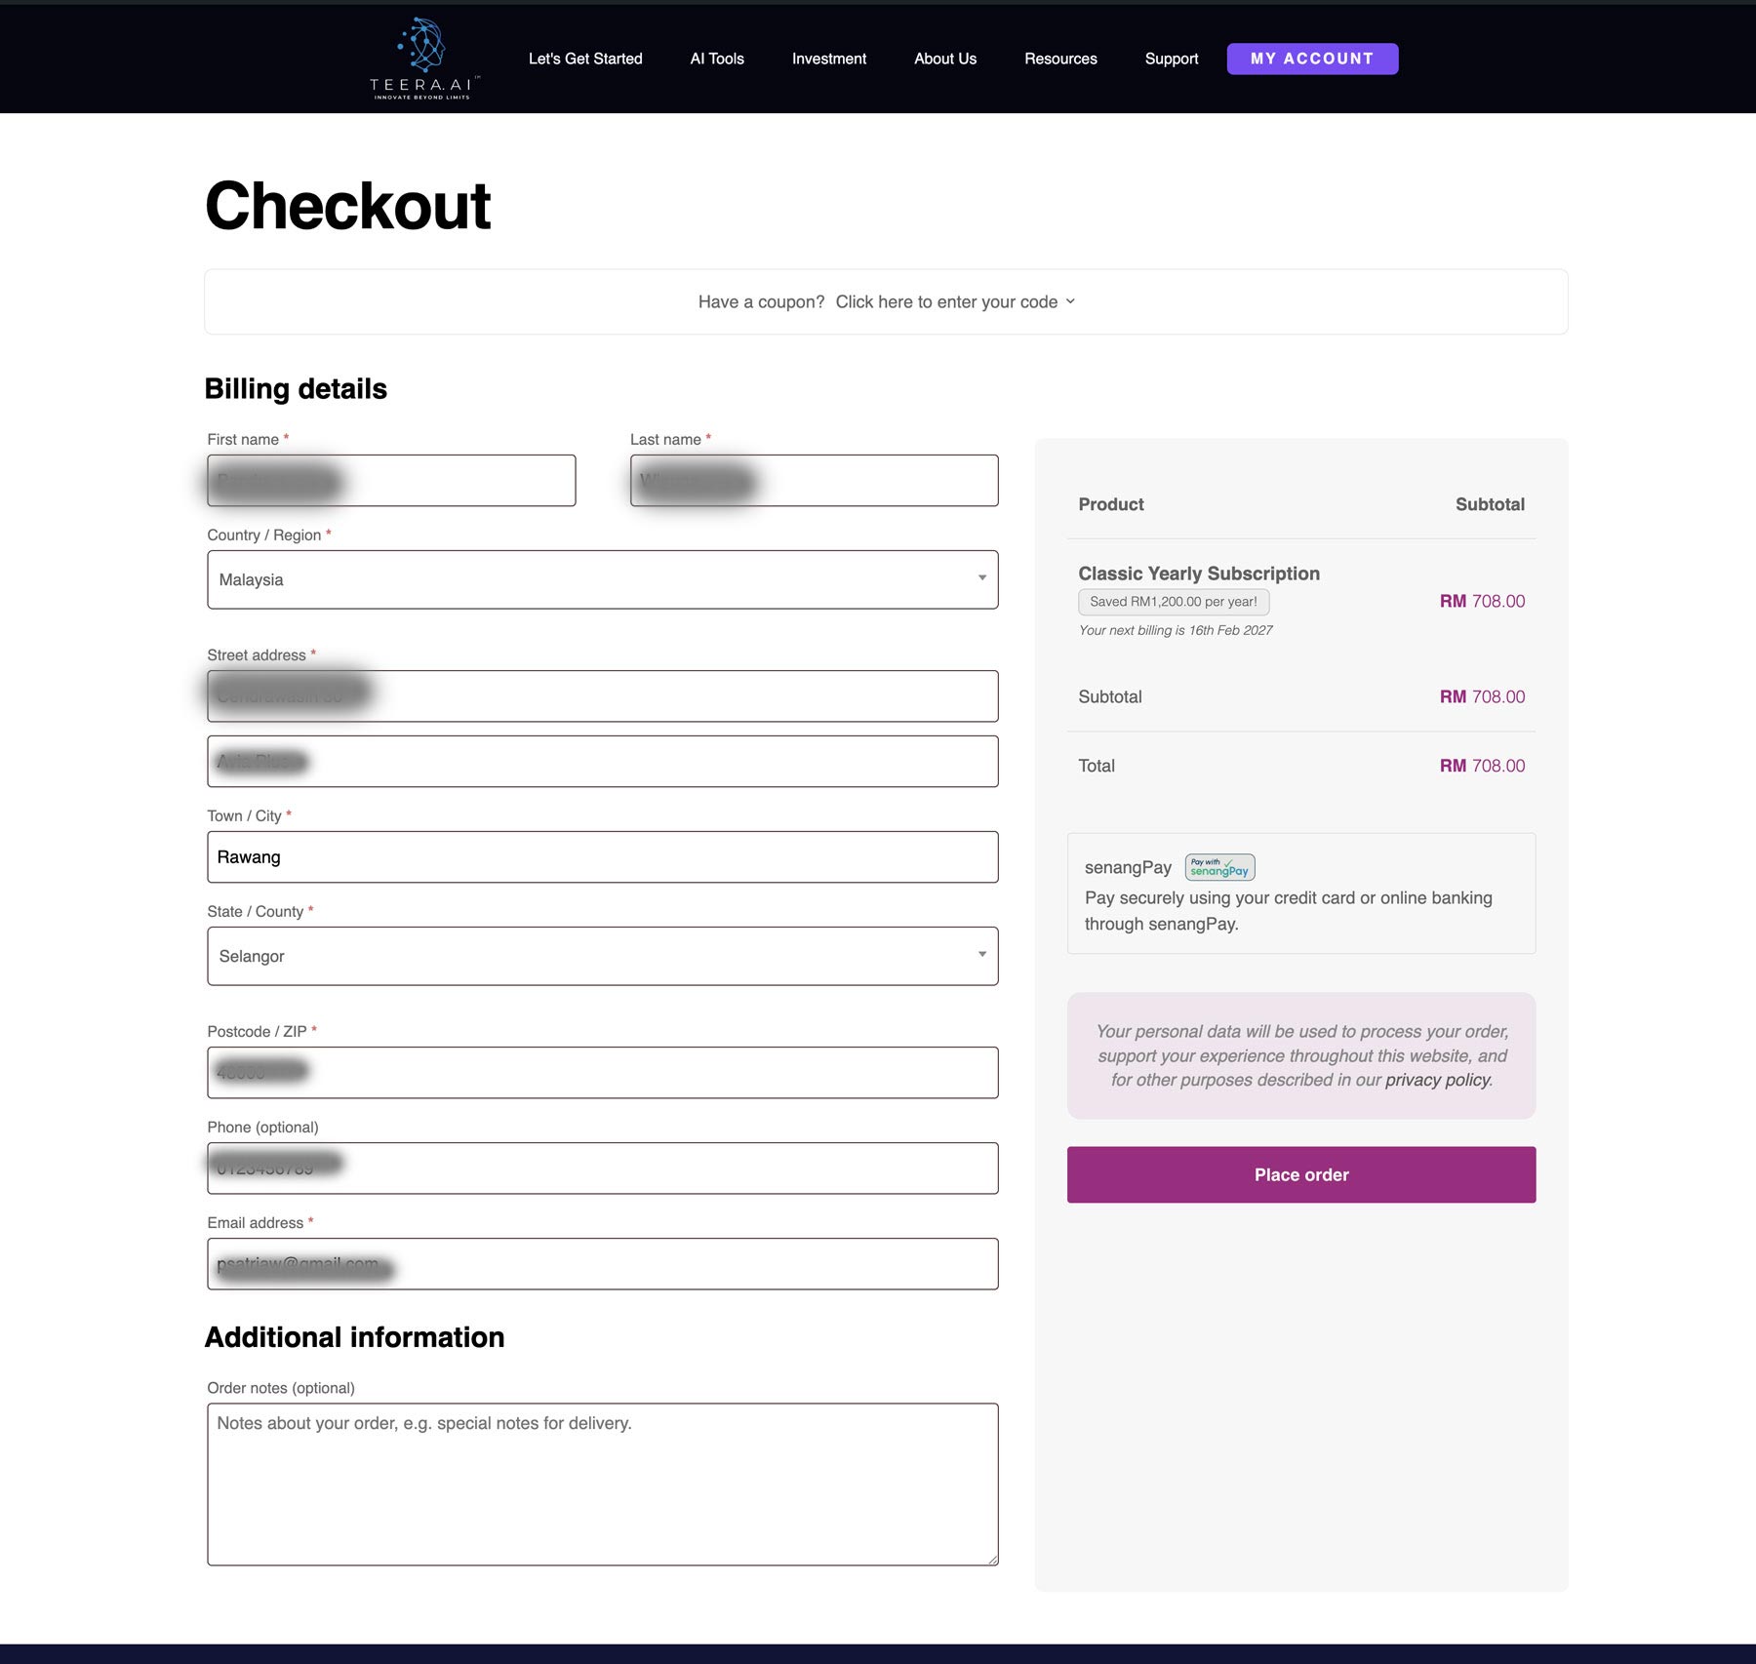Click the MY ACCOUNT button
Image resolution: width=1756 pixels, height=1664 pixels.
[x=1311, y=59]
